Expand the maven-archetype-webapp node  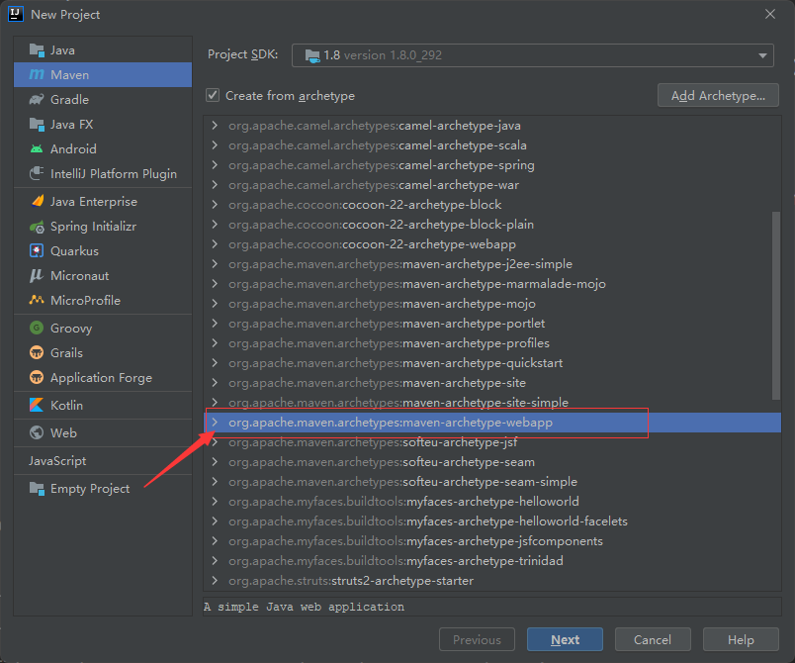coord(215,423)
